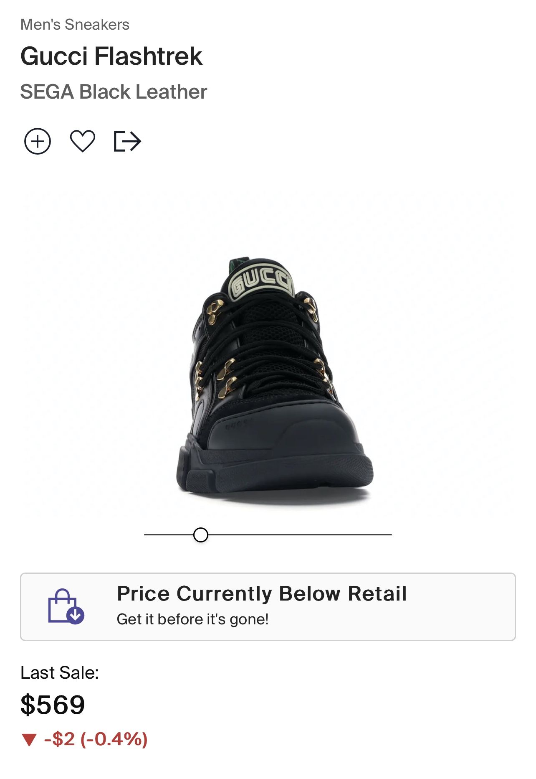Click the red down-triangle price change icon
This screenshot has height=779, width=536.
tap(29, 739)
